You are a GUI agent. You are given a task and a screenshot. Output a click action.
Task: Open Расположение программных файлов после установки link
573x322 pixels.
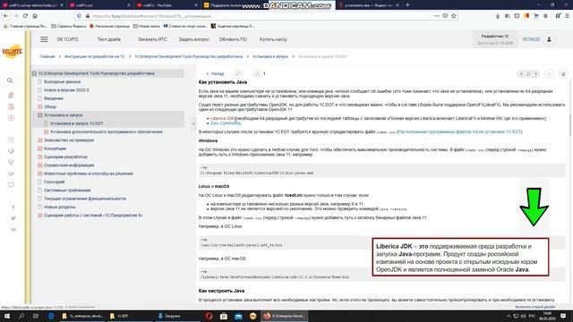[x=459, y=131]
